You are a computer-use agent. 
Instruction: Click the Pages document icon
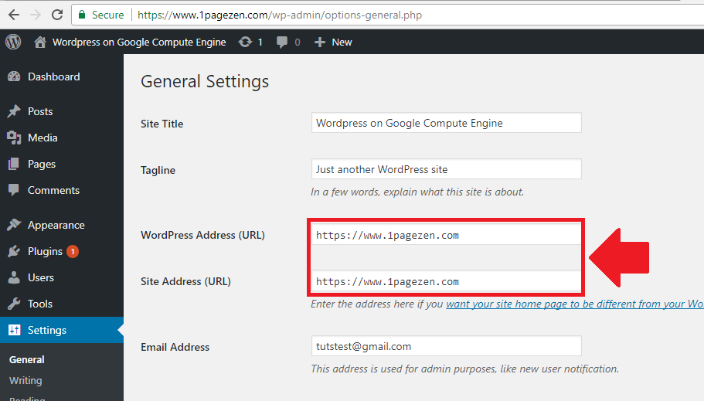14,164
